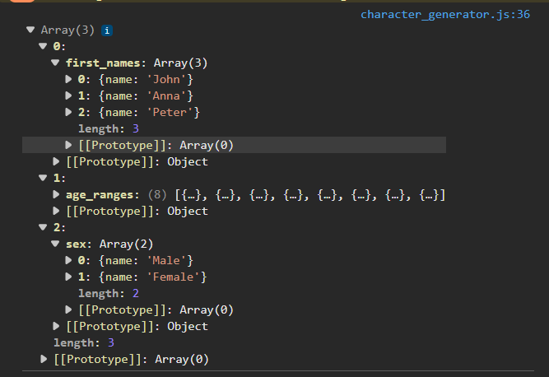The image size is (549, 377).
Task: Expand Prototype Object under index 0
Action: (x=57, y=161)
